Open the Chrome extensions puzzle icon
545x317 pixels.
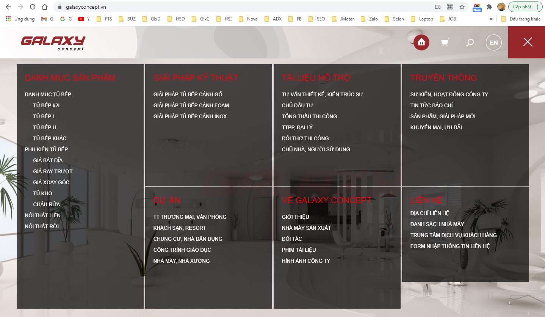[489, 7]
